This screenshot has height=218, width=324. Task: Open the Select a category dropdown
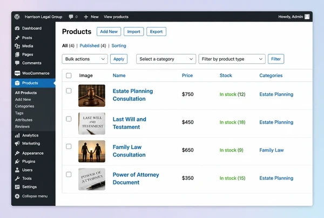coord(166,59)
